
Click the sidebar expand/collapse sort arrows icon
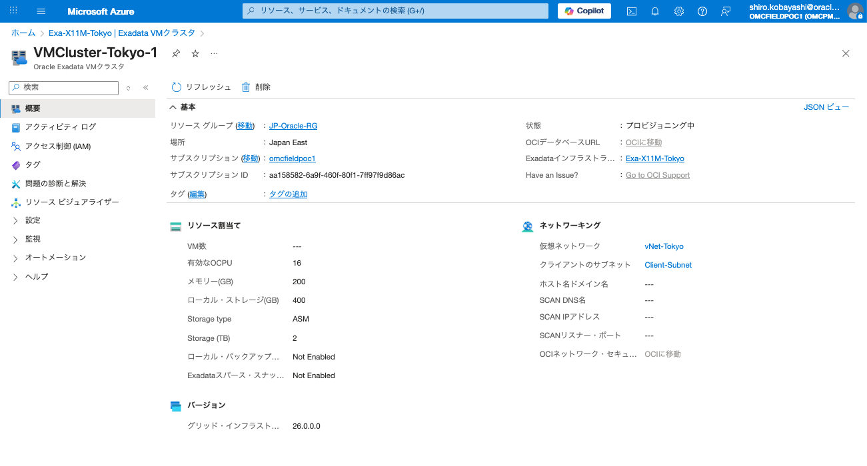tap(128, 87)
